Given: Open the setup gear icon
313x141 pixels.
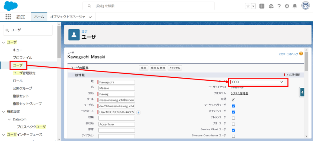Looking at the screenshot, I should point(287,6).
